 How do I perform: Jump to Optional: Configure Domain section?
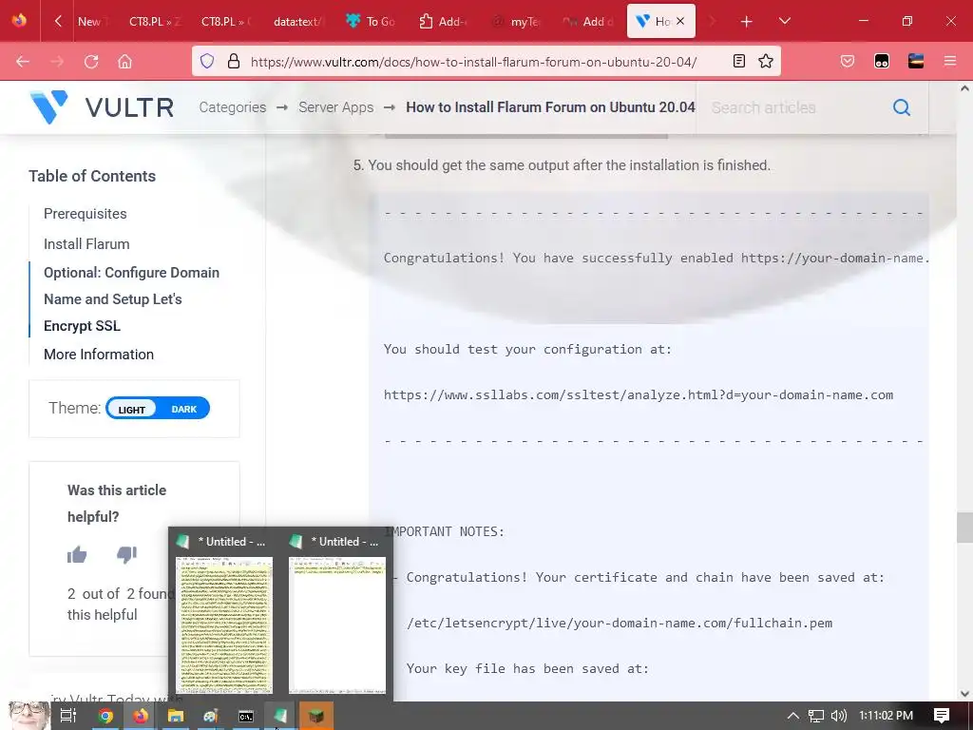click(131, 299)
